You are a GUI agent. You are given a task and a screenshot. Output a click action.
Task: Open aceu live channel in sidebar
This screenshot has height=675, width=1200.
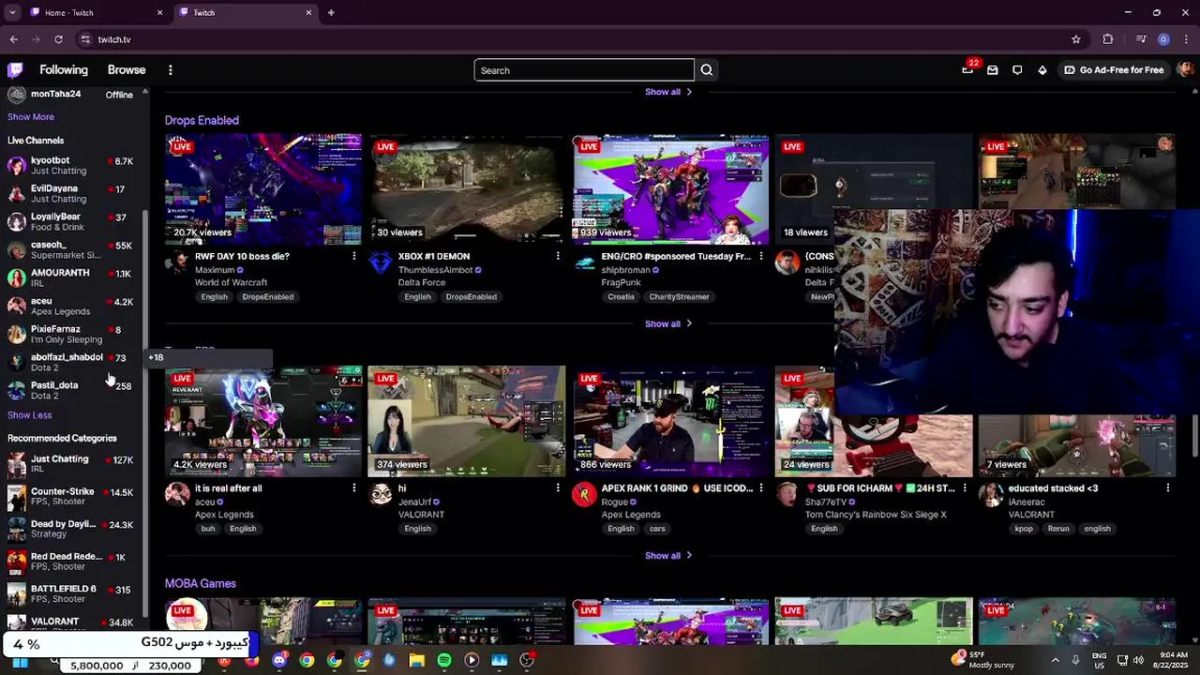[x=71, y=306]
